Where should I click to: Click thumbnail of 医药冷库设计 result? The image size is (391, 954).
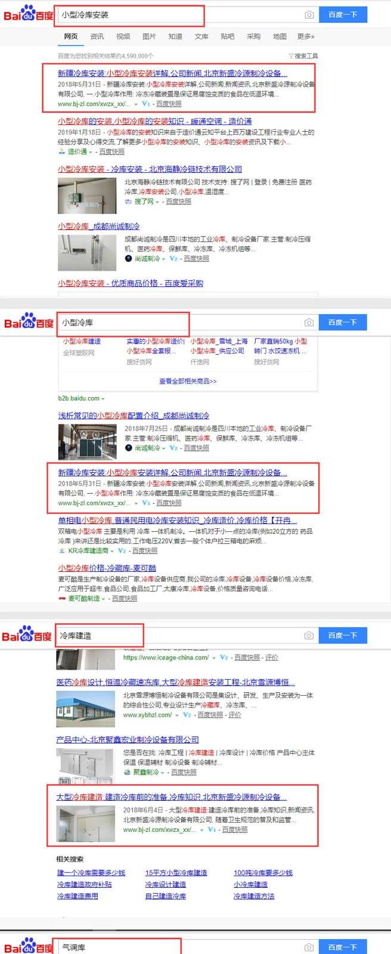tap(85, 709)
